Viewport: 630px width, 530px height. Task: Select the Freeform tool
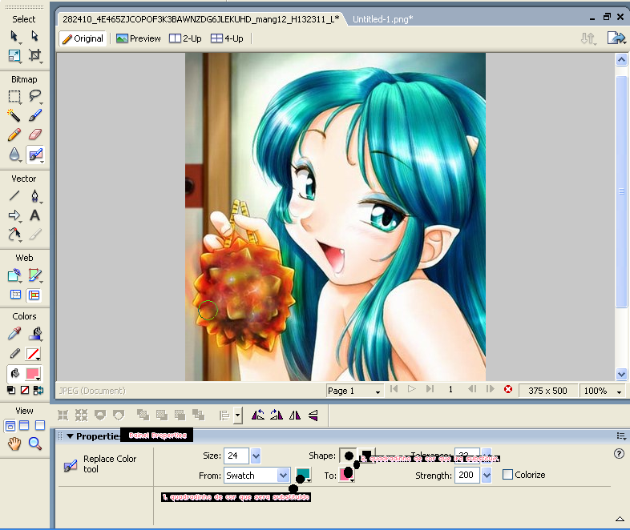pos(14,235)
